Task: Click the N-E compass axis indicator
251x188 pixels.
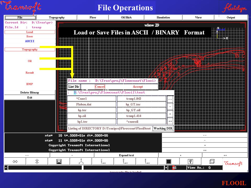Action: tap(222, 33)
